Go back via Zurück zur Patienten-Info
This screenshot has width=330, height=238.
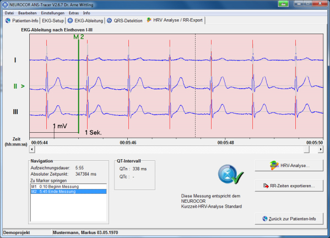pyautogui.click(x=289, y=219)
